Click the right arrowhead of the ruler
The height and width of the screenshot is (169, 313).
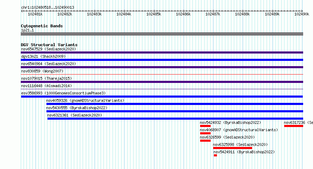(302, 11)
